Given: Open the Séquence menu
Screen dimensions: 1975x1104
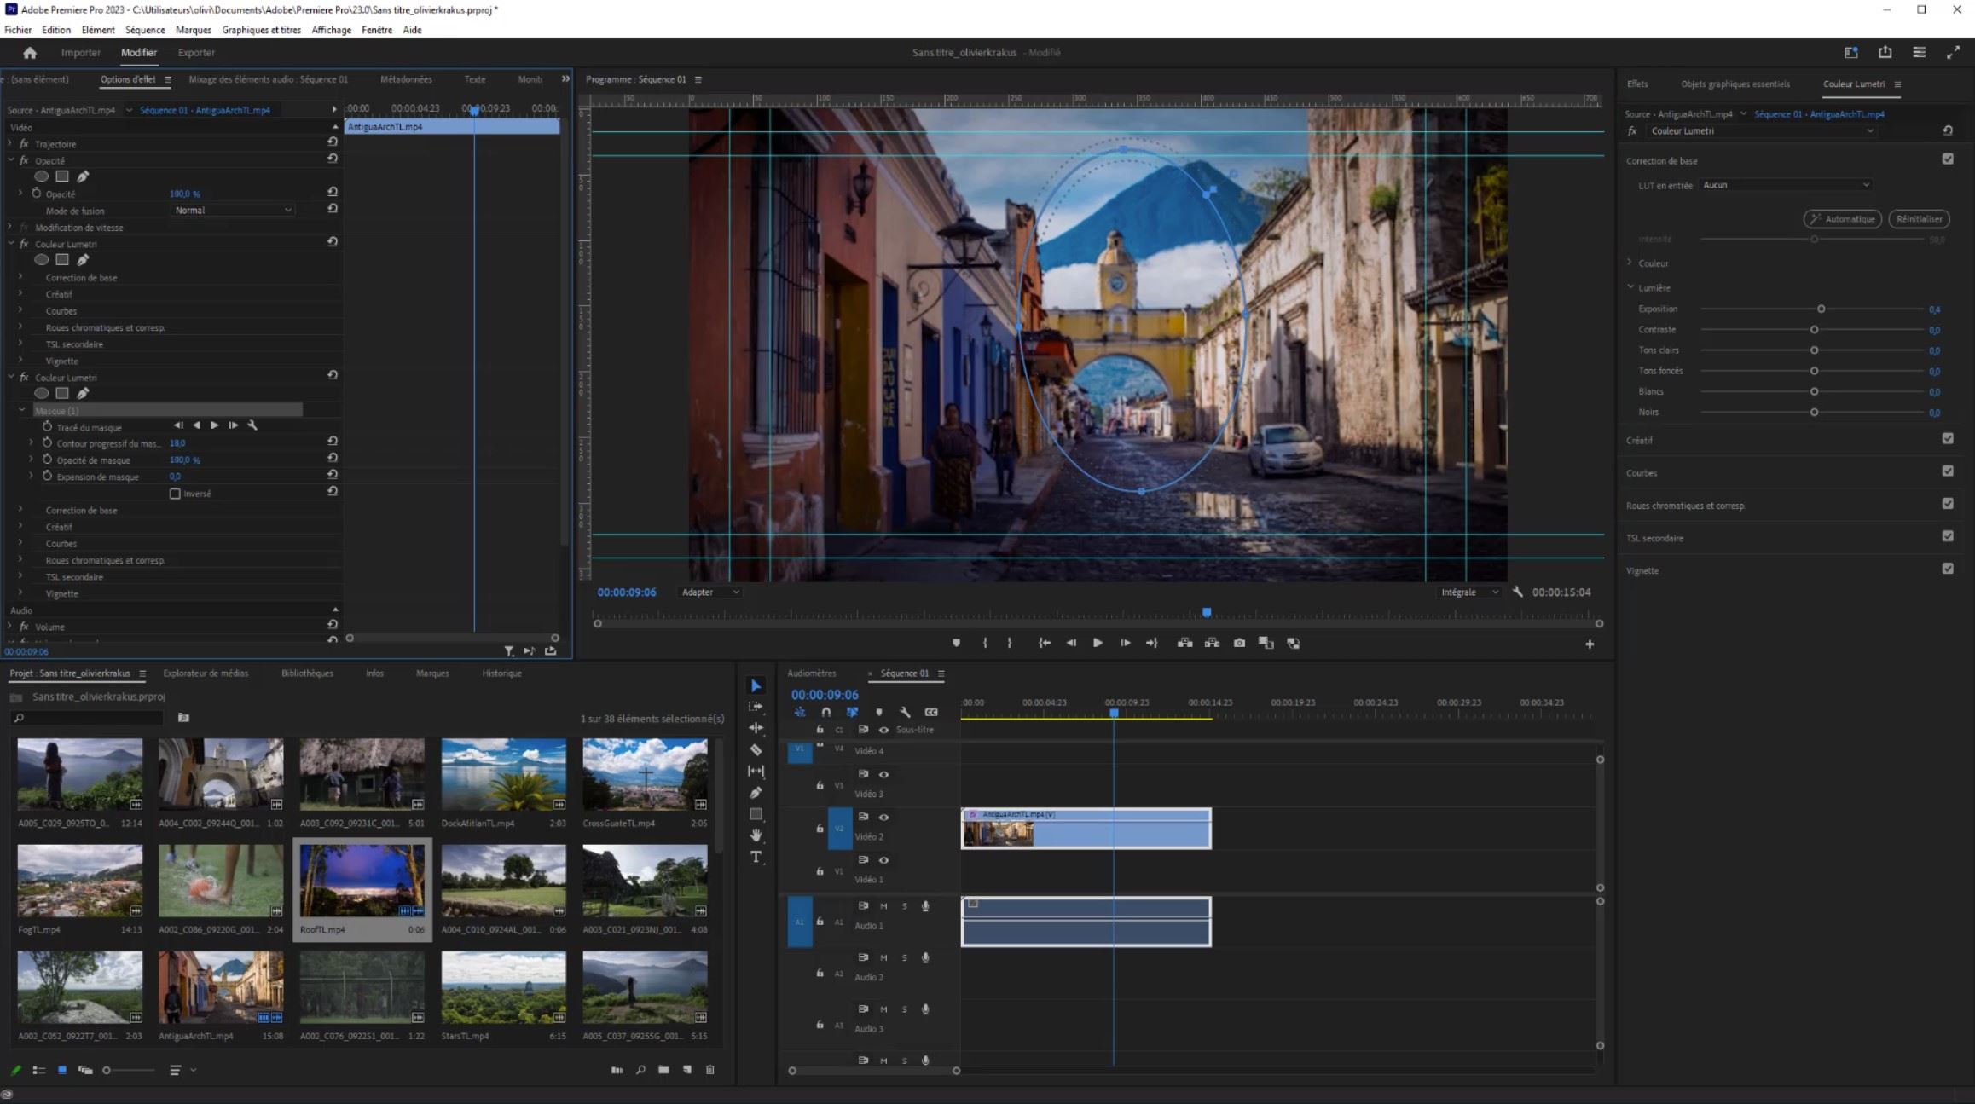Looking at the screenshot, I should coord(144,30).
